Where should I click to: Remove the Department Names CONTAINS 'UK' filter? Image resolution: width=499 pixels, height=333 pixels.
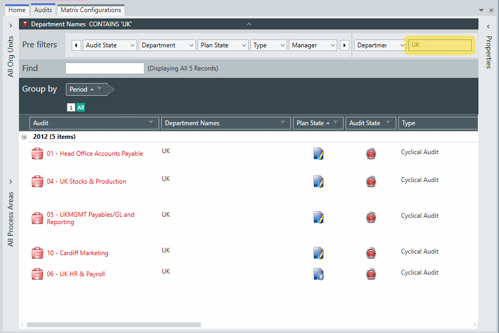coord(25,24)
